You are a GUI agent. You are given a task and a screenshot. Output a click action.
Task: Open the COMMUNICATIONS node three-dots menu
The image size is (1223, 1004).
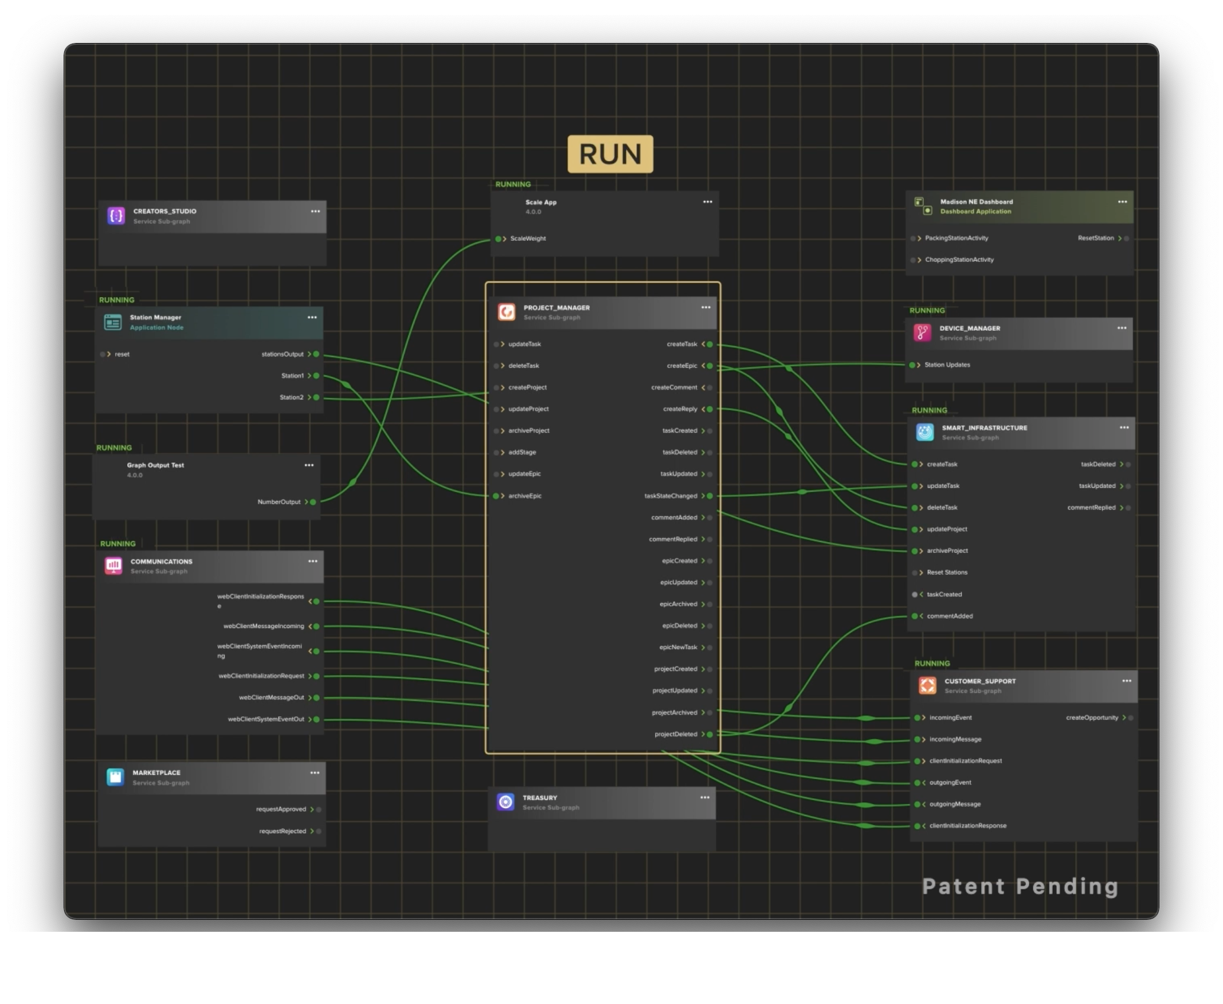coord(313,561)
